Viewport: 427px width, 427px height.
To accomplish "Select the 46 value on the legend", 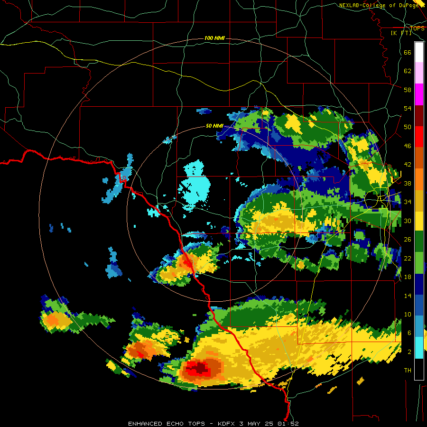I will click(x=408, y=146).
